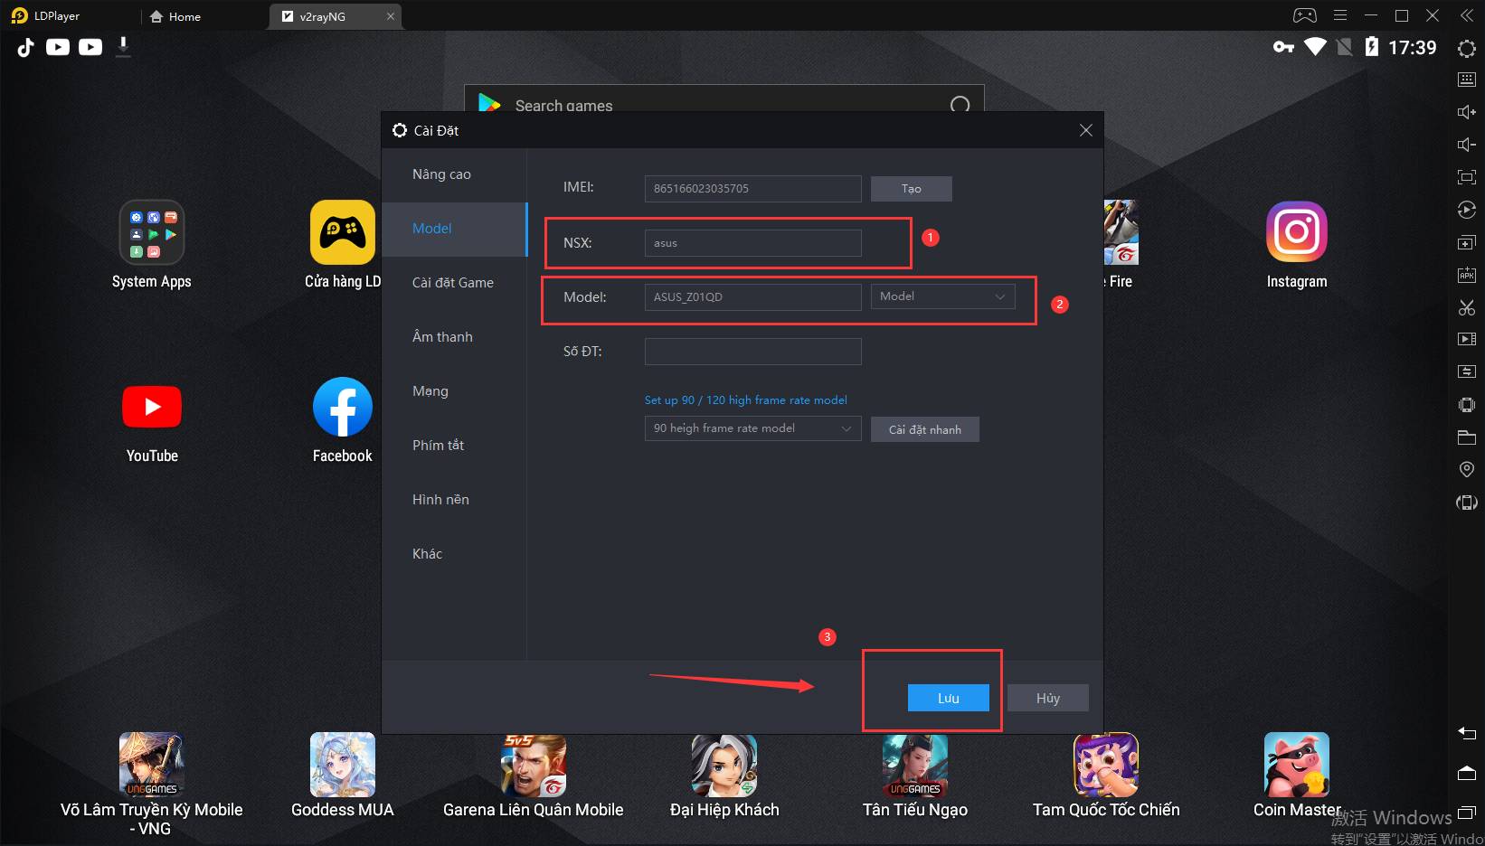This screenshot has width=1485, height=846.
Task: Open the Nâng cao settings tab
Action: pyautogui.click(x=454, y=174)
